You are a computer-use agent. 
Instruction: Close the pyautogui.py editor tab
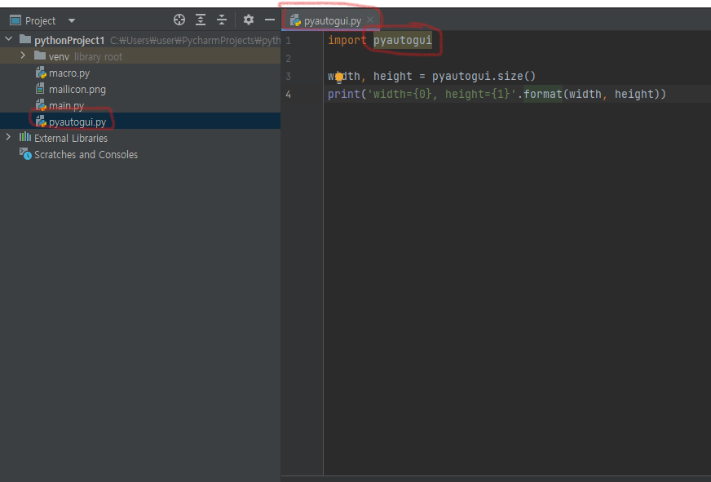coord(370,20)
